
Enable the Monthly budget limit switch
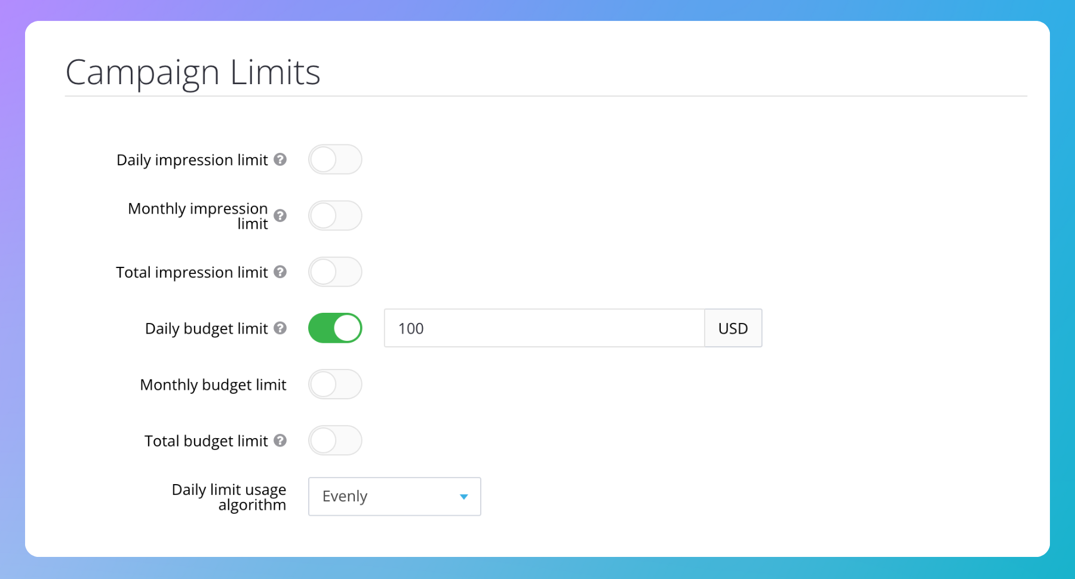coord(335,384)
